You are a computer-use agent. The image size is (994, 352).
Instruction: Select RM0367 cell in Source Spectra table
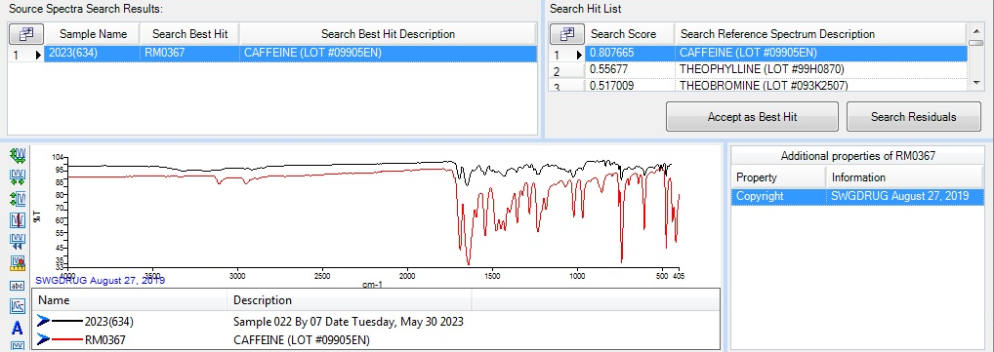click(189, 54)
